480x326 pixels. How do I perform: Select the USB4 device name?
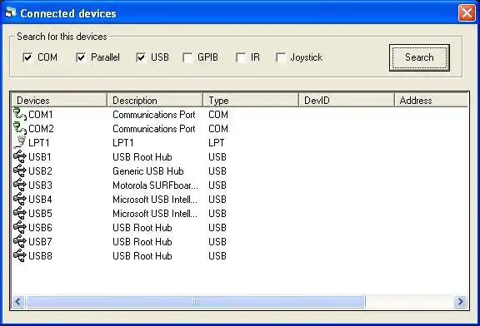[x=40, y=200]
